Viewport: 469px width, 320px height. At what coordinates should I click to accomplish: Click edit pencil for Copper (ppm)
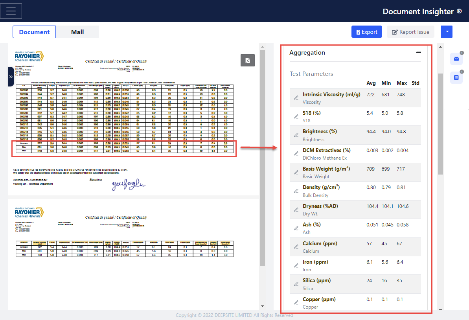tap(296, 303)
